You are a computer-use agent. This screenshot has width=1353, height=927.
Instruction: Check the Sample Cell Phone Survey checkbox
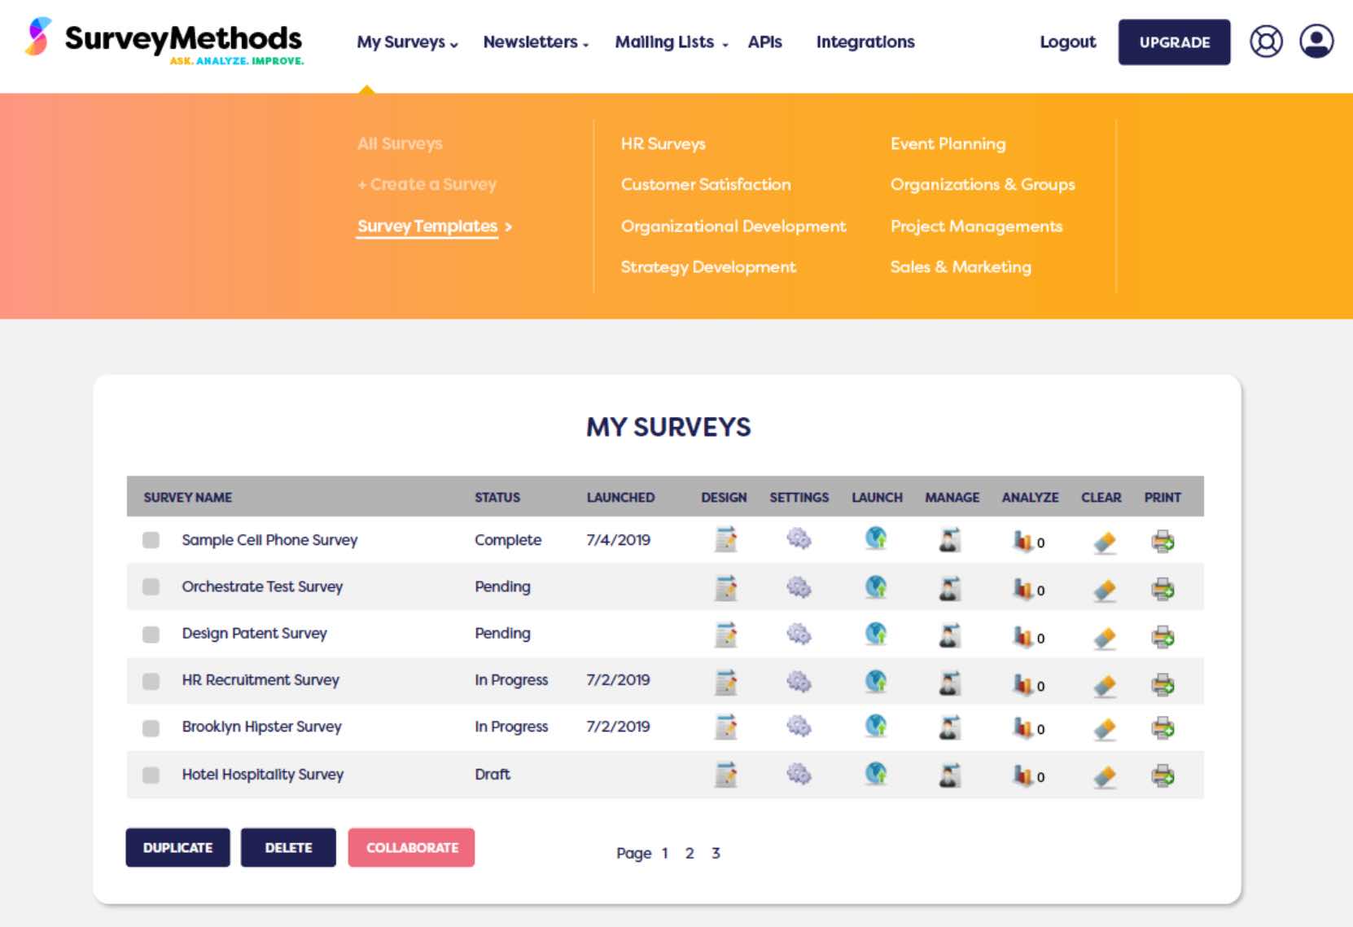coord(151,540)
